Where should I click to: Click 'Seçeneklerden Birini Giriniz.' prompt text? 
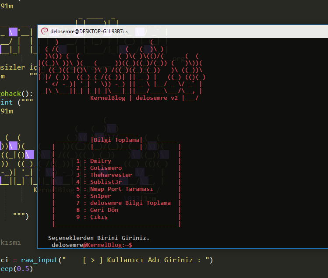coord(99,238)
